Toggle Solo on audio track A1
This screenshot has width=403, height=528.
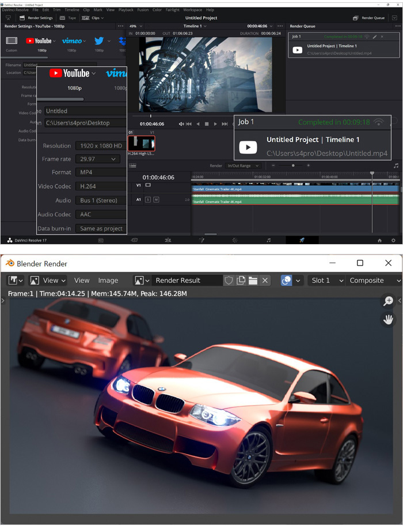tap(148, 200)
